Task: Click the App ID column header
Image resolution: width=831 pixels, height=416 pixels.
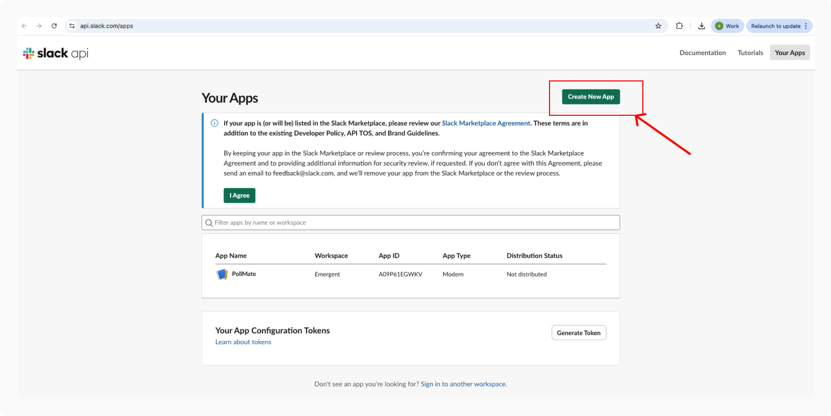Action: coord(389,256)
